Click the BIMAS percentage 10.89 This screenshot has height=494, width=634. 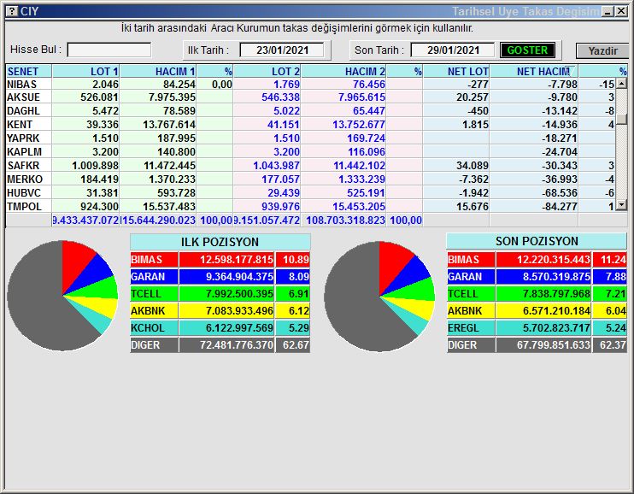(x=296, y=260)
